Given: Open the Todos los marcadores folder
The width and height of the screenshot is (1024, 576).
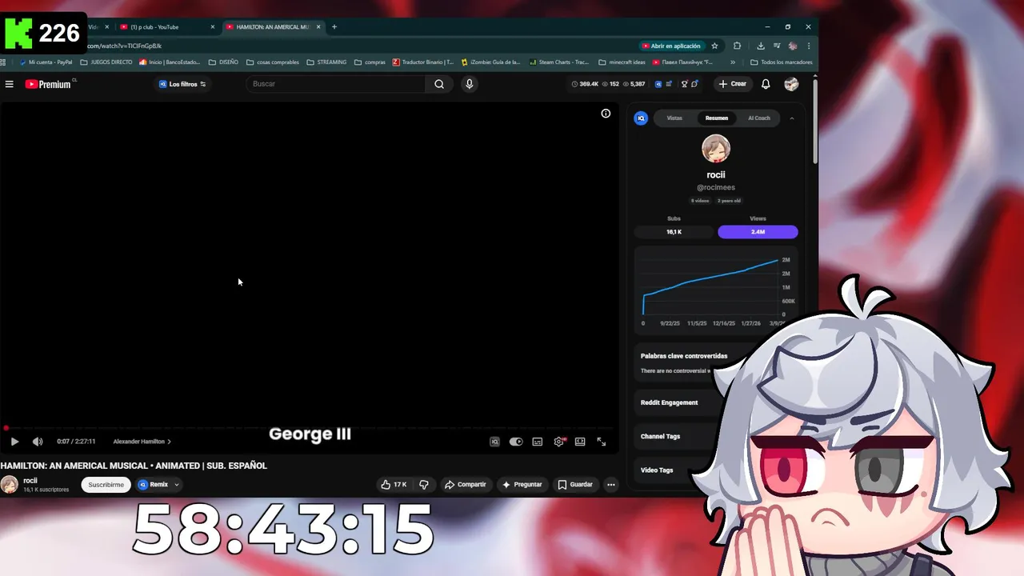Looking at the screenshot, I should (781, 62).
